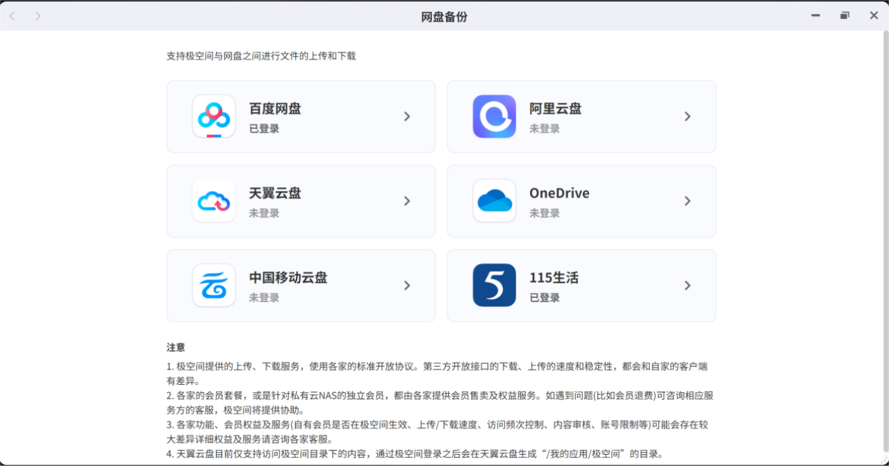The width and height of the screenshot is (889, 466).
Task: Click 未登录 status under 天翼云盘
Action: tap(264, 213)
